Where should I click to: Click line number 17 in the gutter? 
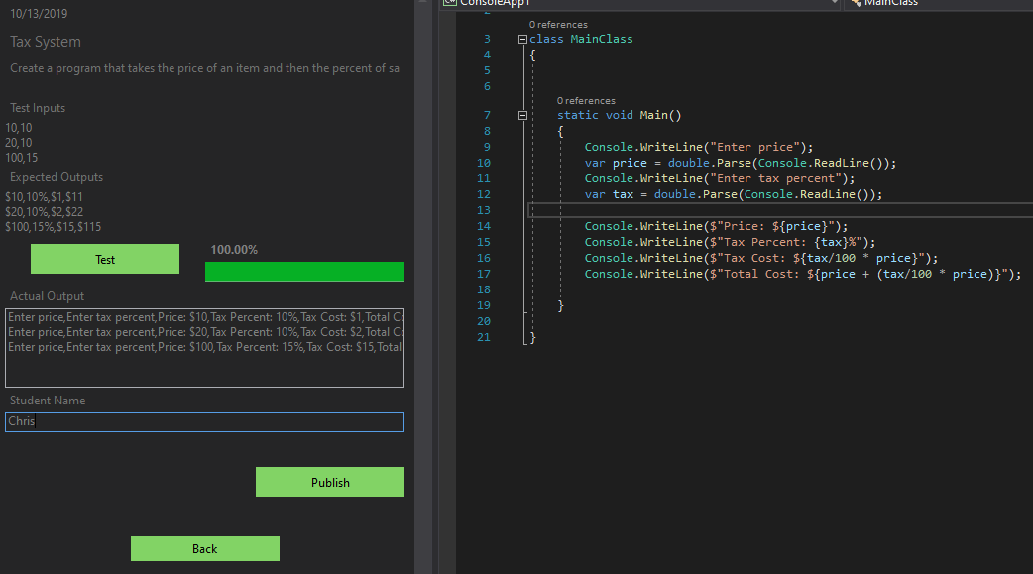pos(484,274)
